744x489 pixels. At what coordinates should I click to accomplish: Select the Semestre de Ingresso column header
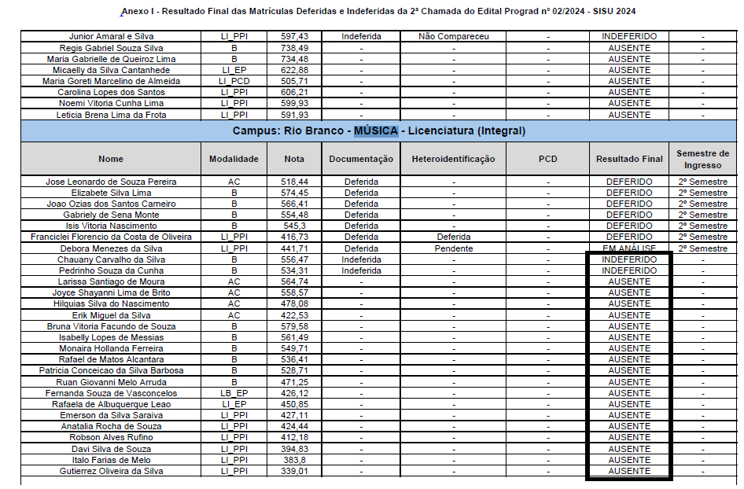pyautogui.click(x=702, y=159)
